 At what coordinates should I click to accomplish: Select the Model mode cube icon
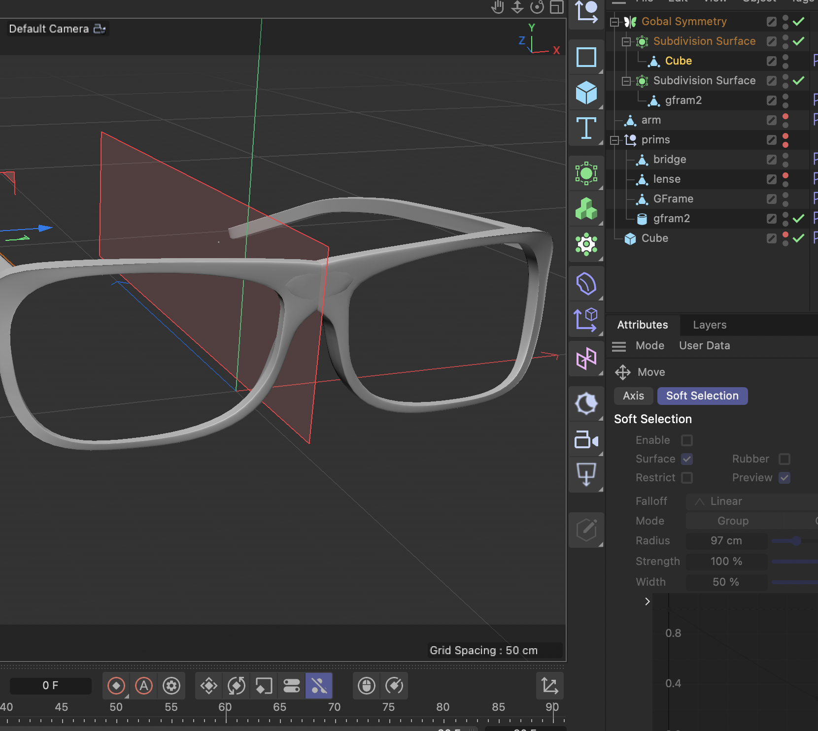coord(586,92)
